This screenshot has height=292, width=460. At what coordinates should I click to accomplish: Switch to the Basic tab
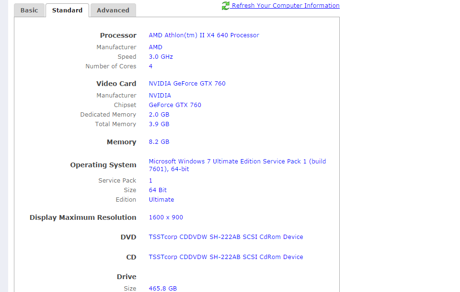point(29,10)
